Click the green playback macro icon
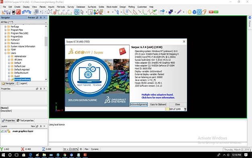252x158 pixels. (216, 12)
